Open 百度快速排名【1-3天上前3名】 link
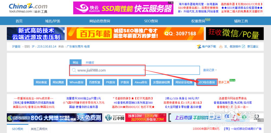 (182, 103)
